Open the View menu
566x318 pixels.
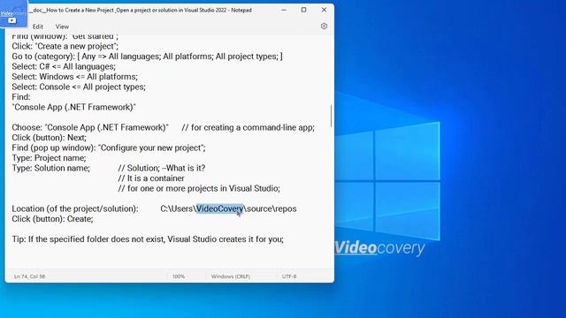click(62, 26)
